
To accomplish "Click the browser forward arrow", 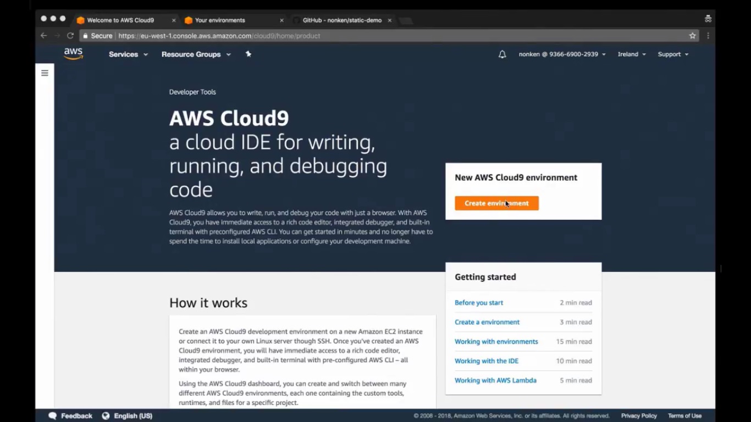I will pos(57,36).
